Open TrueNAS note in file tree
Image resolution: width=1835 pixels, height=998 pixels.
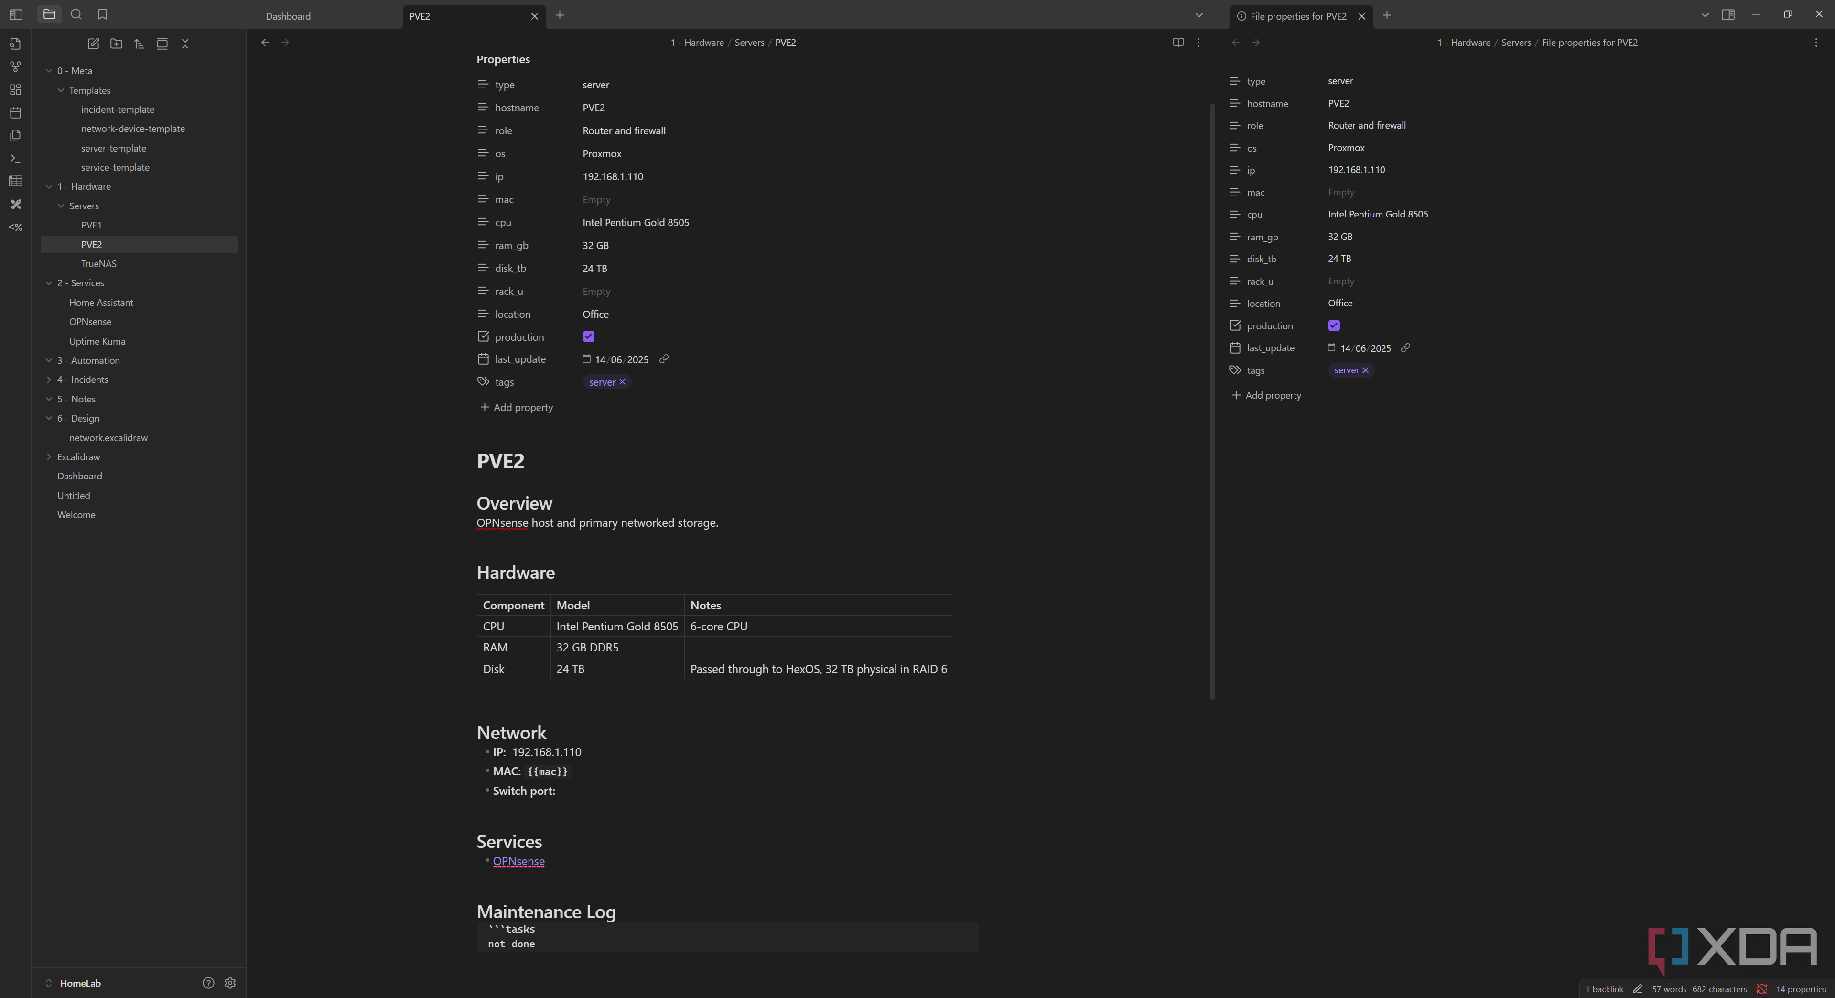(99, 263)
